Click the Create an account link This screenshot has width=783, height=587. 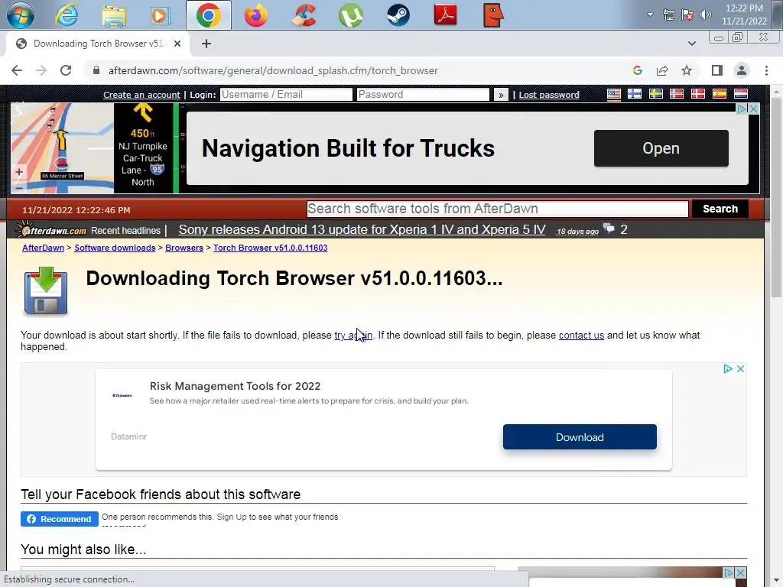141,95
